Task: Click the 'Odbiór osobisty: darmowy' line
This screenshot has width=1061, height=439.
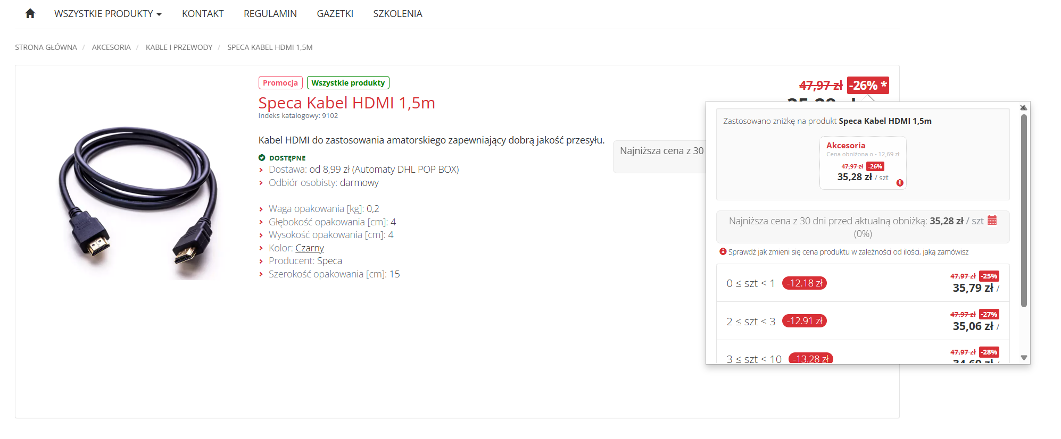Action: tap(324, 183)
